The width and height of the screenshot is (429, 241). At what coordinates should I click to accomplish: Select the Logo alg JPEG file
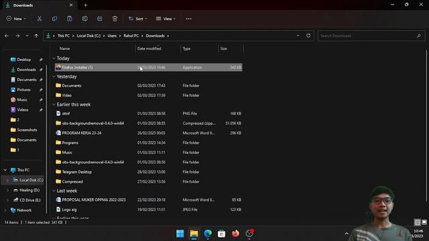point(149,210)
